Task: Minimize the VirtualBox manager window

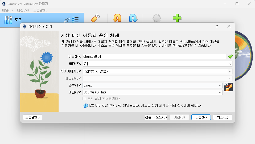Action: pos(225,4)
